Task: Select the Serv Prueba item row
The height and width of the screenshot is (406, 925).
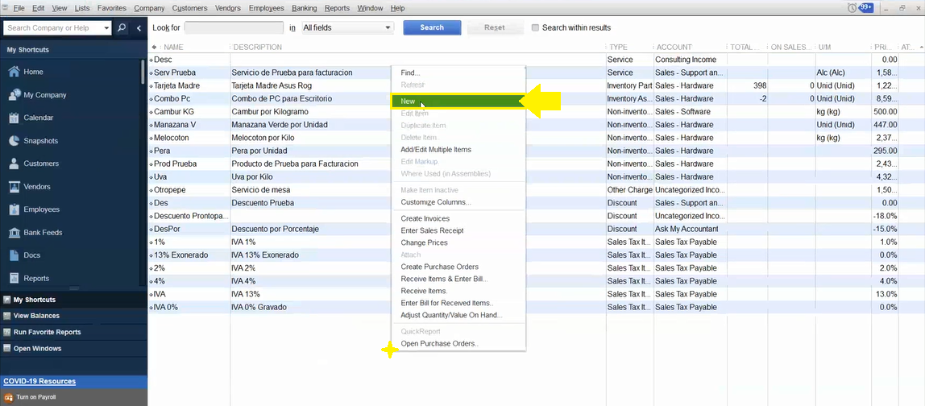Action: (x=537, y=72)
